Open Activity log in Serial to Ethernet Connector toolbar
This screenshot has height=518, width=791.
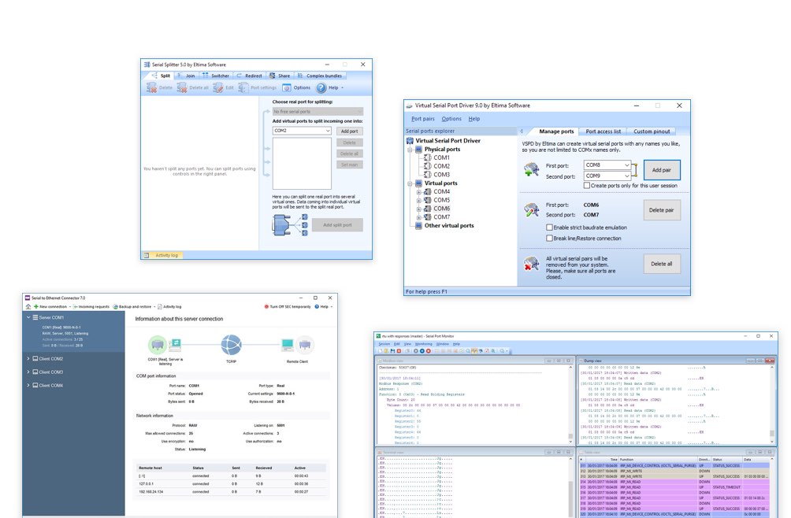(x=169, y=306)
